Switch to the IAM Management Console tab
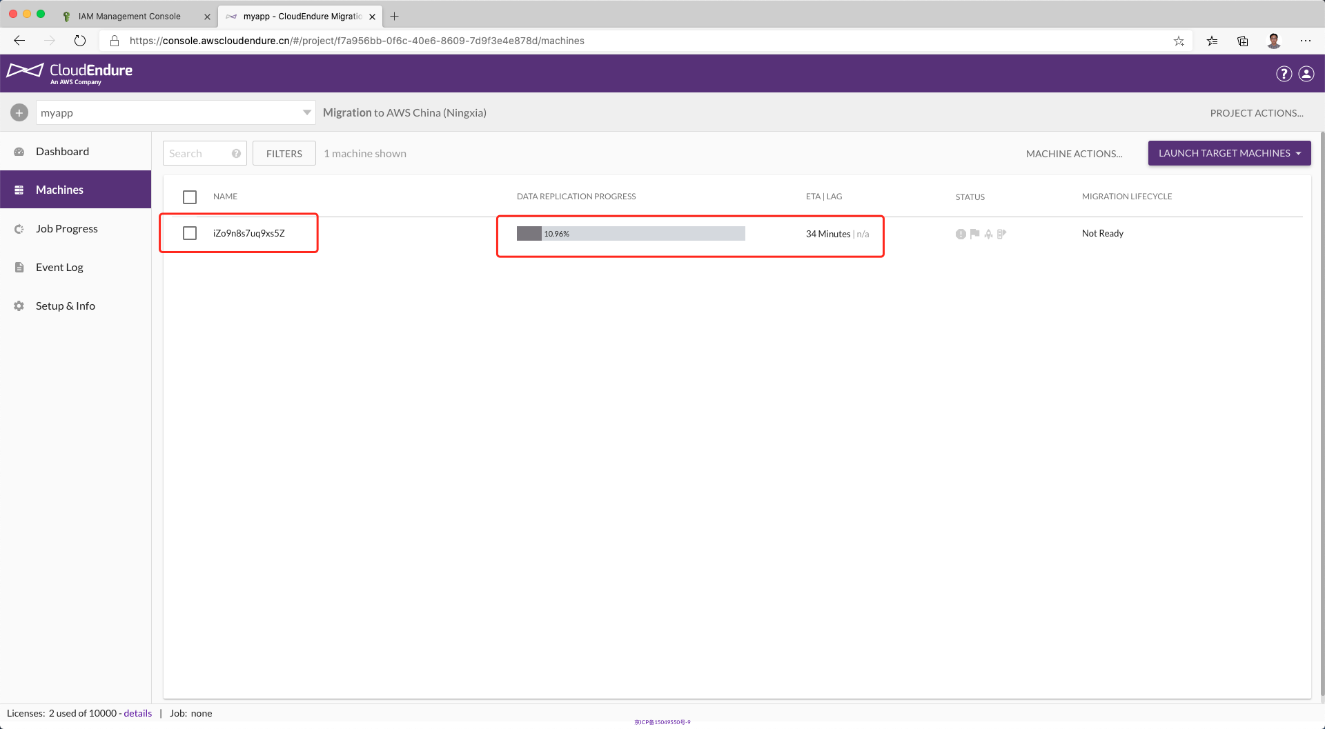The width and height of the screenshot is (1325, 729). [x=130, y=16]
